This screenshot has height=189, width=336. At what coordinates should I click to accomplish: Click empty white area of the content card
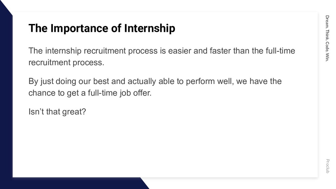(165, 146)
